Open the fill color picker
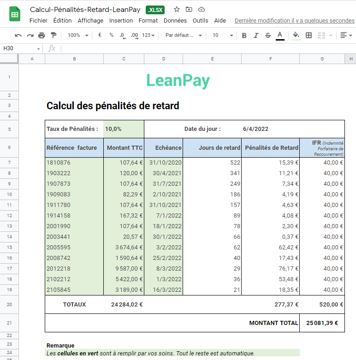356x360 pixels. pos(296,35)
